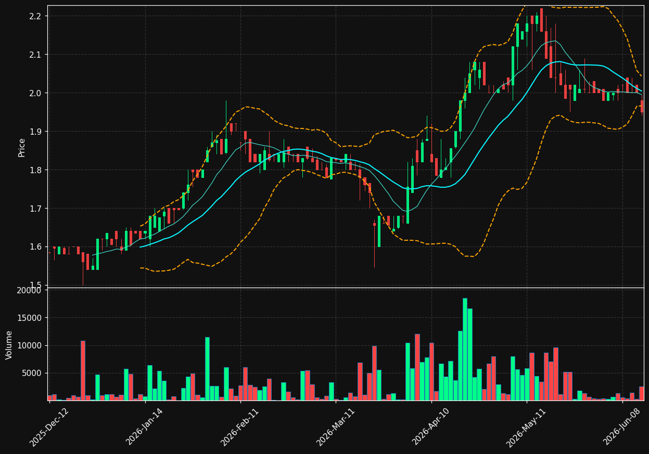Click the 2025-Dec-12 date label
The width and height of the screenshot is (649, 454).
coord(49,427)
